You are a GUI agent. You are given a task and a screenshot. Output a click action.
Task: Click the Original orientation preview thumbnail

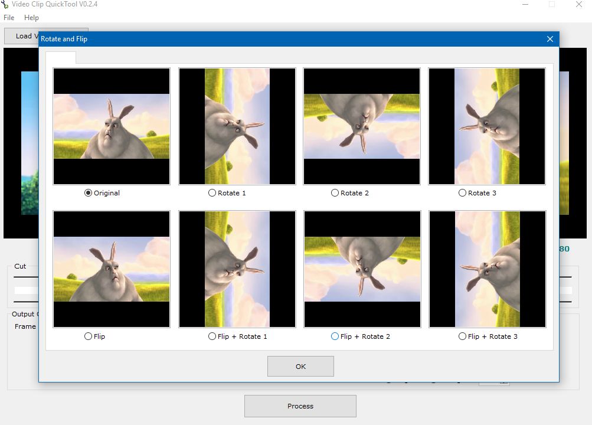[112, 126]
